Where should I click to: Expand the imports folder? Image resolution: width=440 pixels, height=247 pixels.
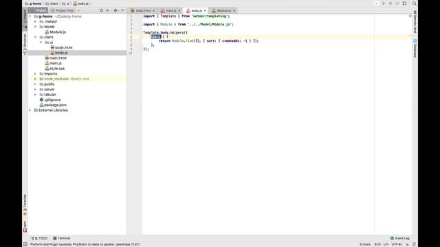coord(36,73)
